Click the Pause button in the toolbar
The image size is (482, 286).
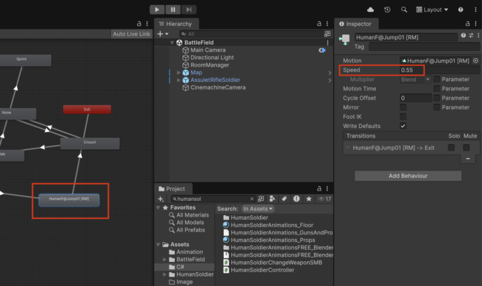tap(173, 10)
